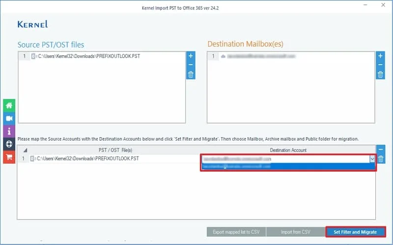Add a source PST file with plus icon
This screenshot has height=245, width=393.
[191, 56]
